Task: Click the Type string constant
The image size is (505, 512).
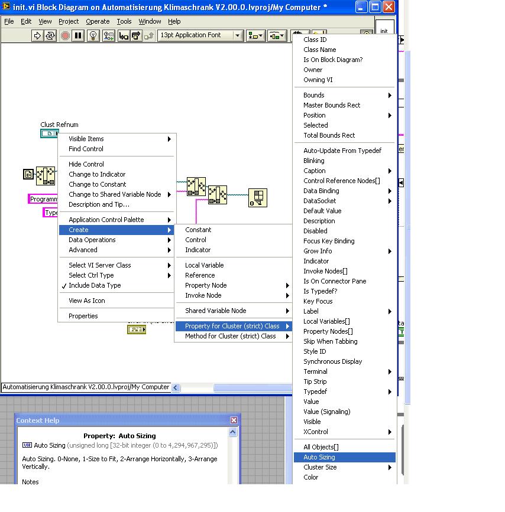Action: (51, 213)
